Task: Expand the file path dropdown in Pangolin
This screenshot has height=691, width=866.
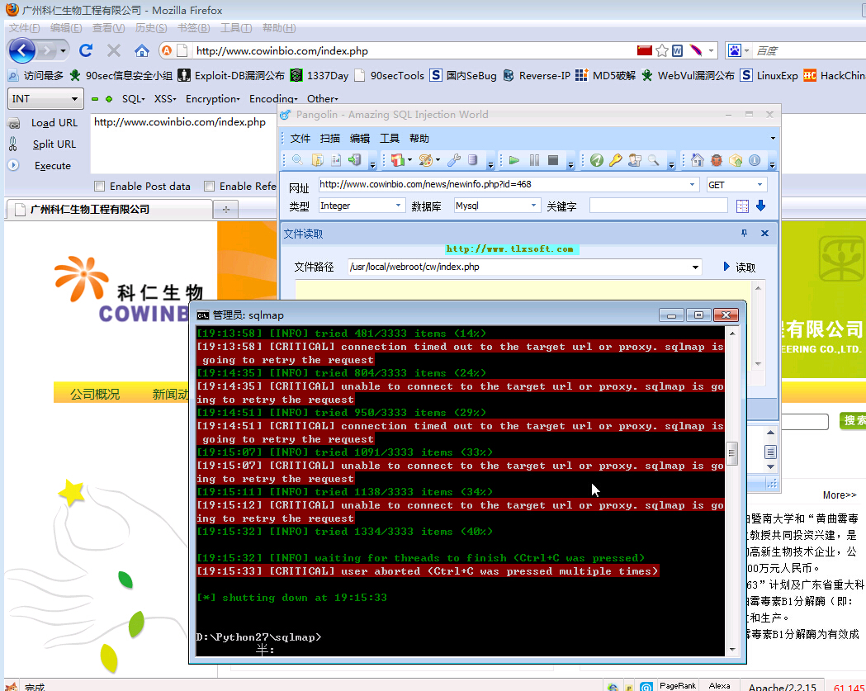Action: tap(695, 267)
